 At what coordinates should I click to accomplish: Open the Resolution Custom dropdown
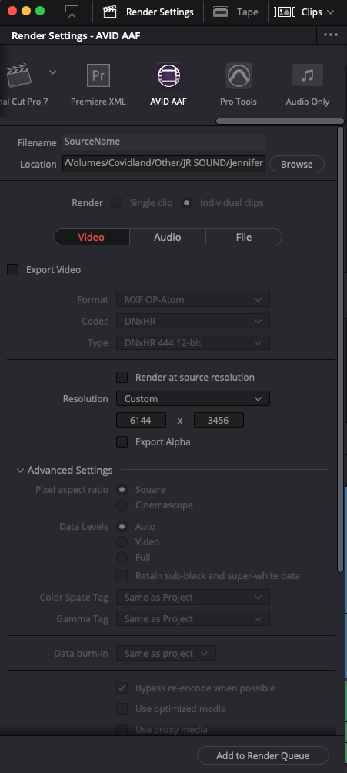tap(192, 398)
